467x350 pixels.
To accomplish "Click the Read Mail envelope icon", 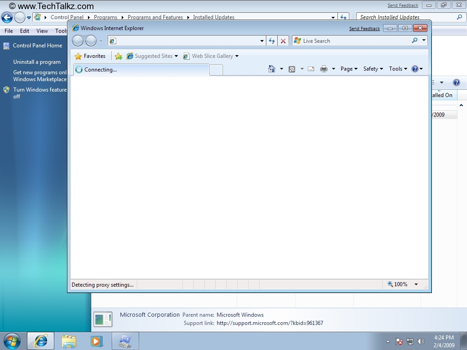I will click(311, 69).
